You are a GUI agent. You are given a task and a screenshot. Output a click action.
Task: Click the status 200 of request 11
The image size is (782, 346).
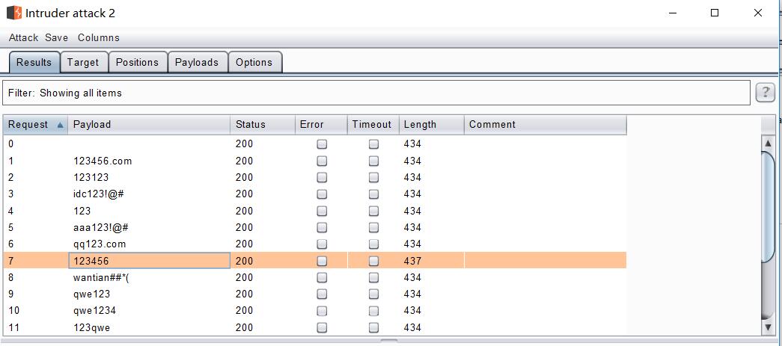click(245, 327)
